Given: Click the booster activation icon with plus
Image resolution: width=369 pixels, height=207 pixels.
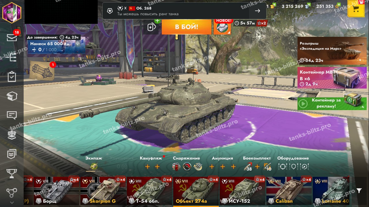Looking at the screenshot, I should pos(151,27).
